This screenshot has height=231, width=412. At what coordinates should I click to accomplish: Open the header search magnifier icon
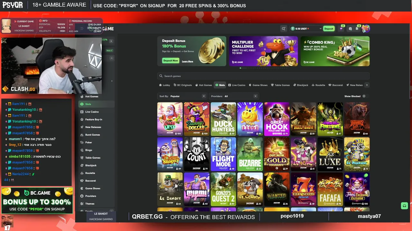tap(284, 29)
